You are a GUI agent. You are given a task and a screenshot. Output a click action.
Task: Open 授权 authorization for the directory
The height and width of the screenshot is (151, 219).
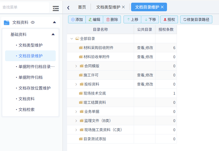169,20
